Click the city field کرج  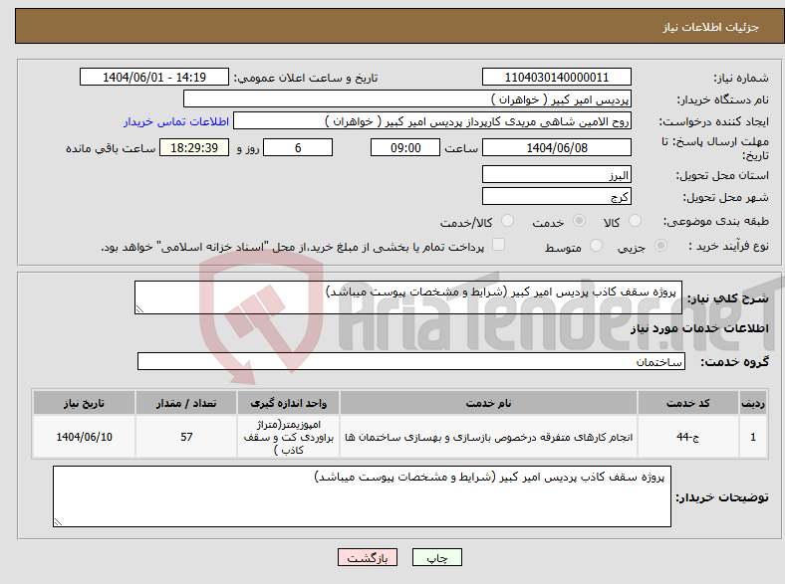[x=557, y=196]
